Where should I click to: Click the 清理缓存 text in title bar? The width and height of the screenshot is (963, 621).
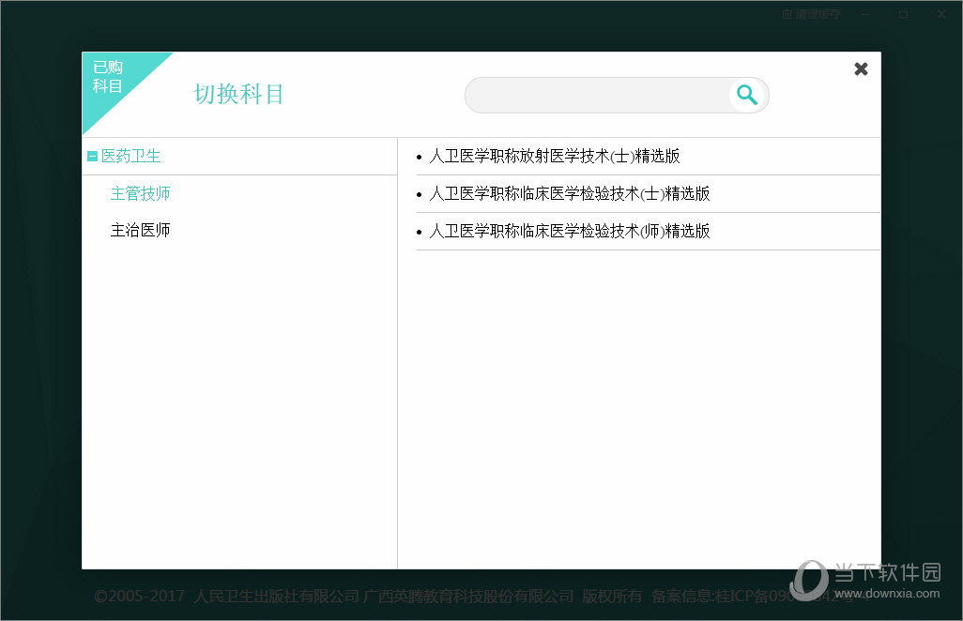coord(818,14)
